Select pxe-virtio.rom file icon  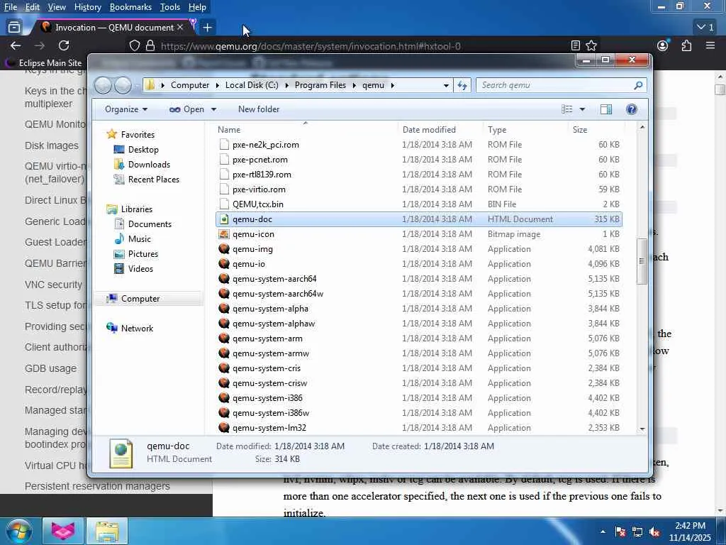pyautogui.click(x=224, y=189)
